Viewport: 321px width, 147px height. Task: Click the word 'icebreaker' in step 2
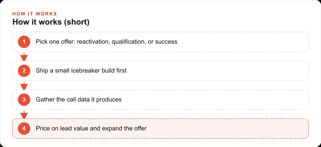pos(82,71)
